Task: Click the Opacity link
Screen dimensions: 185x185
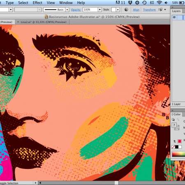Action: 76,10
